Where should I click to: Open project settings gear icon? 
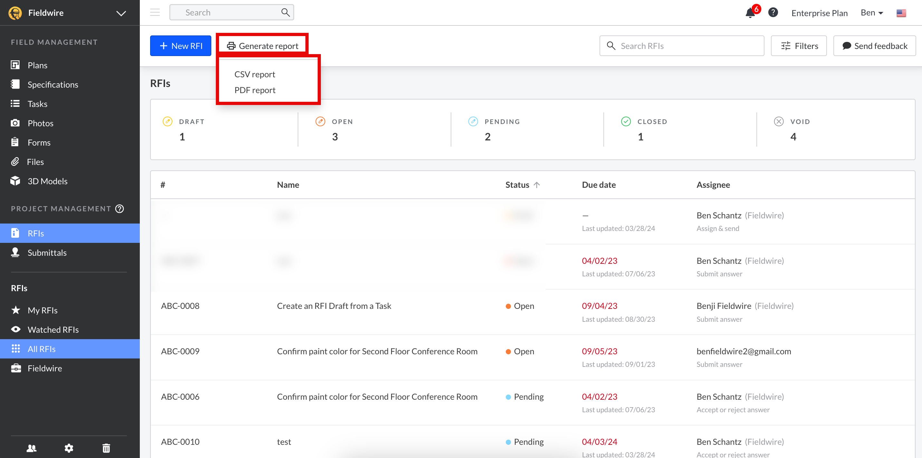click(69, 448)
